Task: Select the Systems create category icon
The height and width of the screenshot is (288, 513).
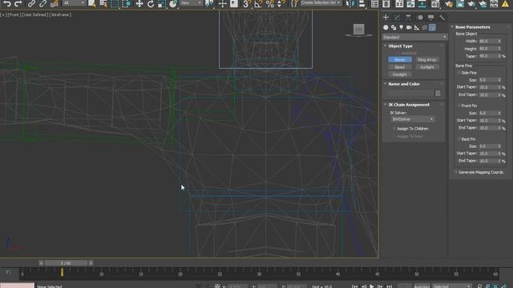Action: (432, 28)
